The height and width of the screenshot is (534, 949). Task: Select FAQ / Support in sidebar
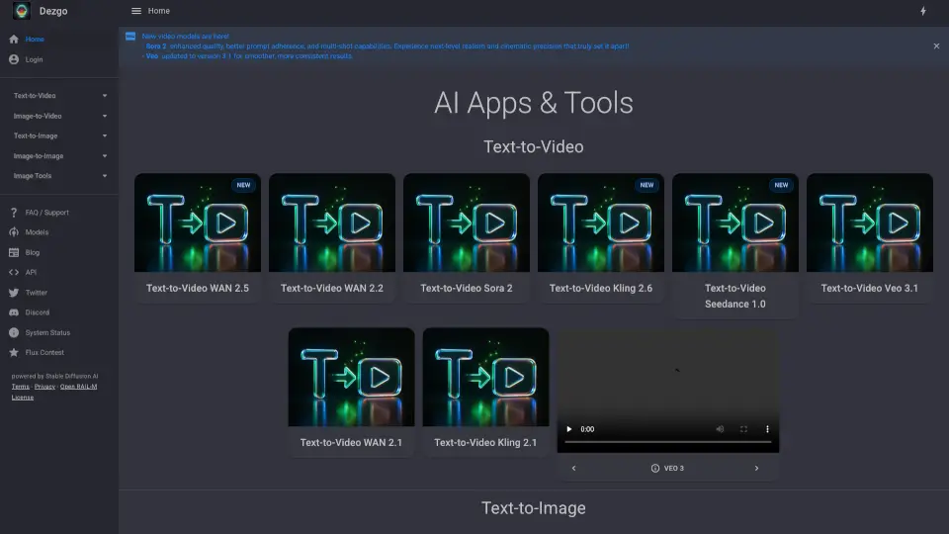[x=46, y=213]
